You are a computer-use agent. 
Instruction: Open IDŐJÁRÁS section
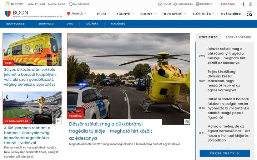tap(92, 24)
